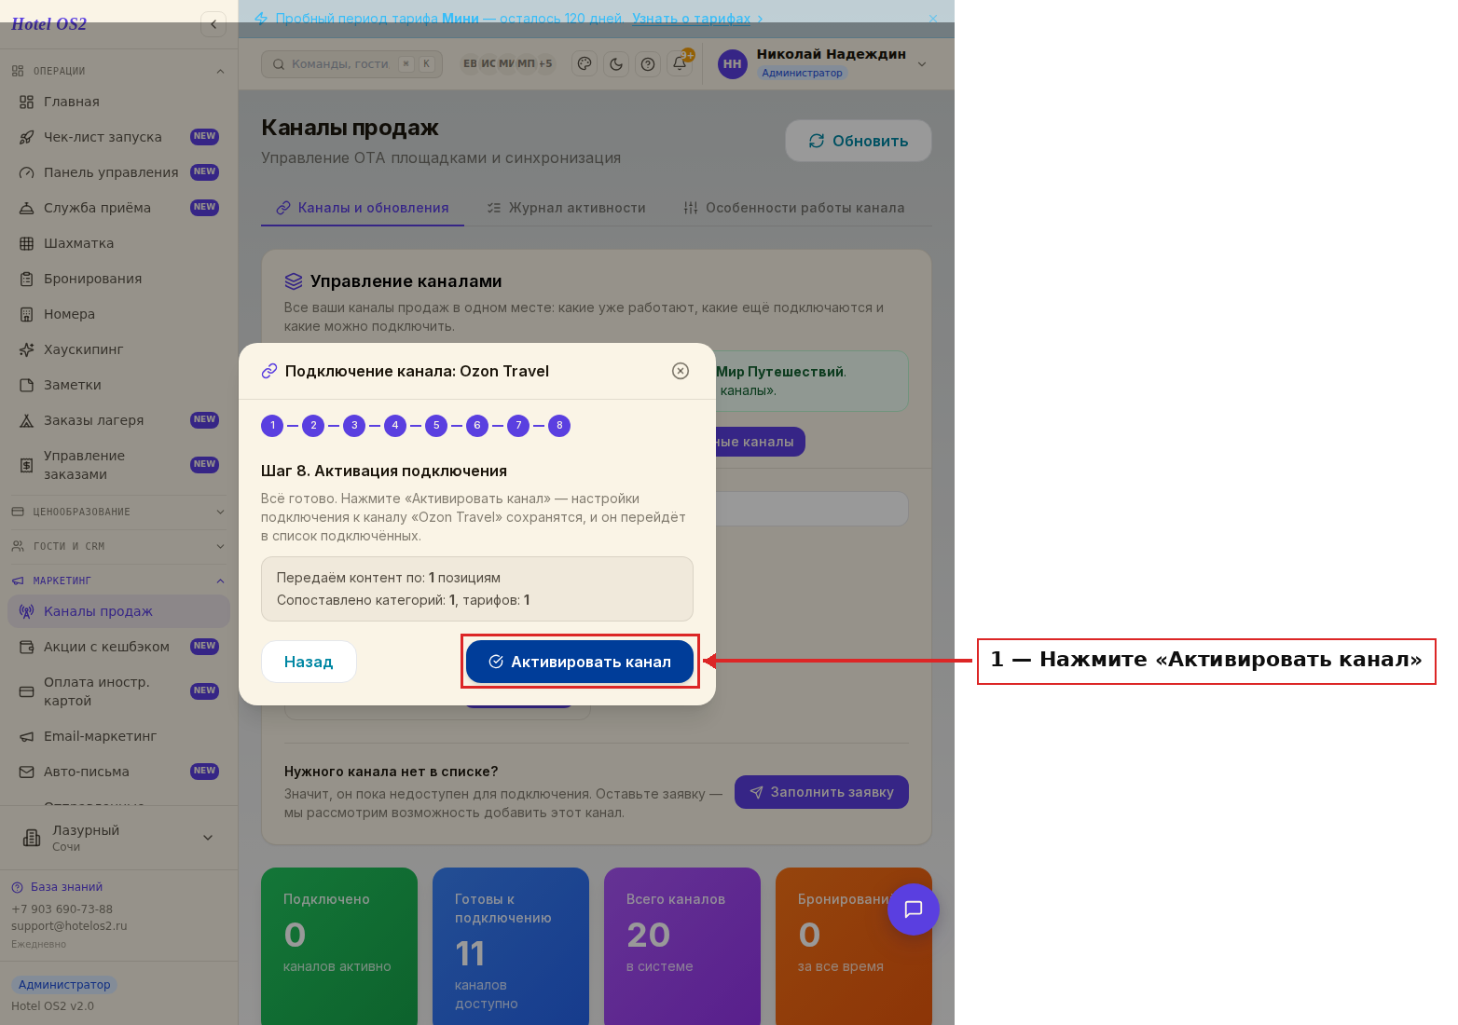Click the «Назад» button in dialog
Screen dimensions: 1458x1025
(309, 662)
